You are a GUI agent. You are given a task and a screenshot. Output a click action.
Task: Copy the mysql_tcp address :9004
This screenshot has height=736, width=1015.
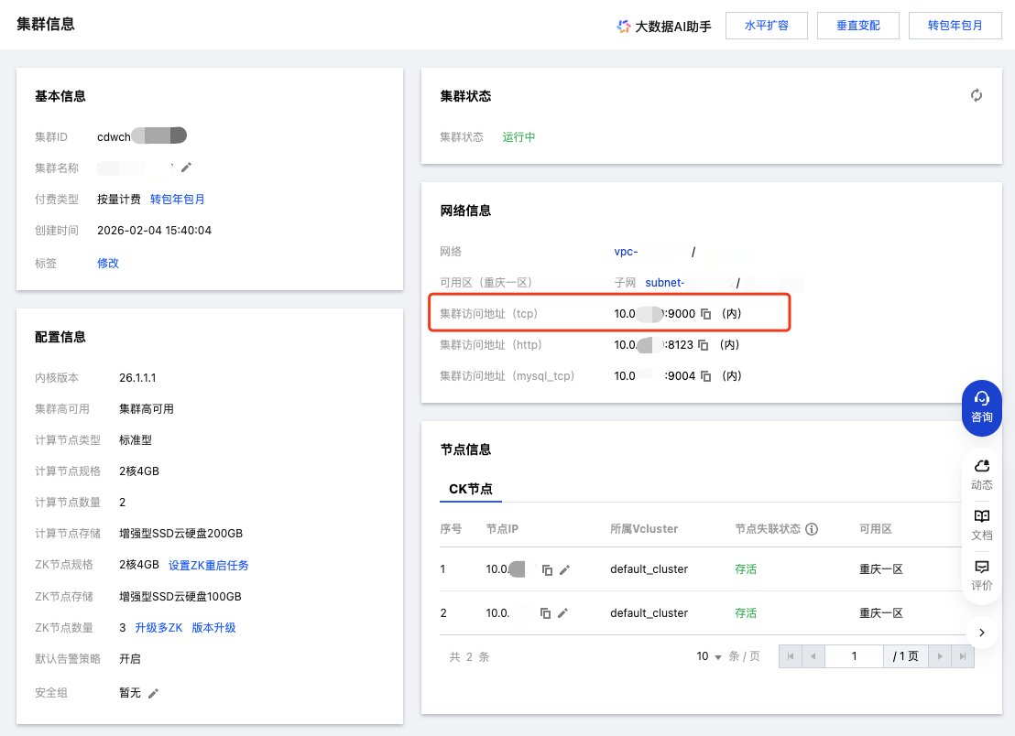point(706,375)
